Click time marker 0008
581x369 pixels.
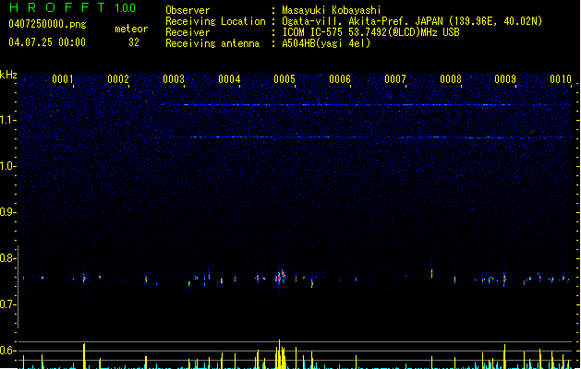click(451, 78)
